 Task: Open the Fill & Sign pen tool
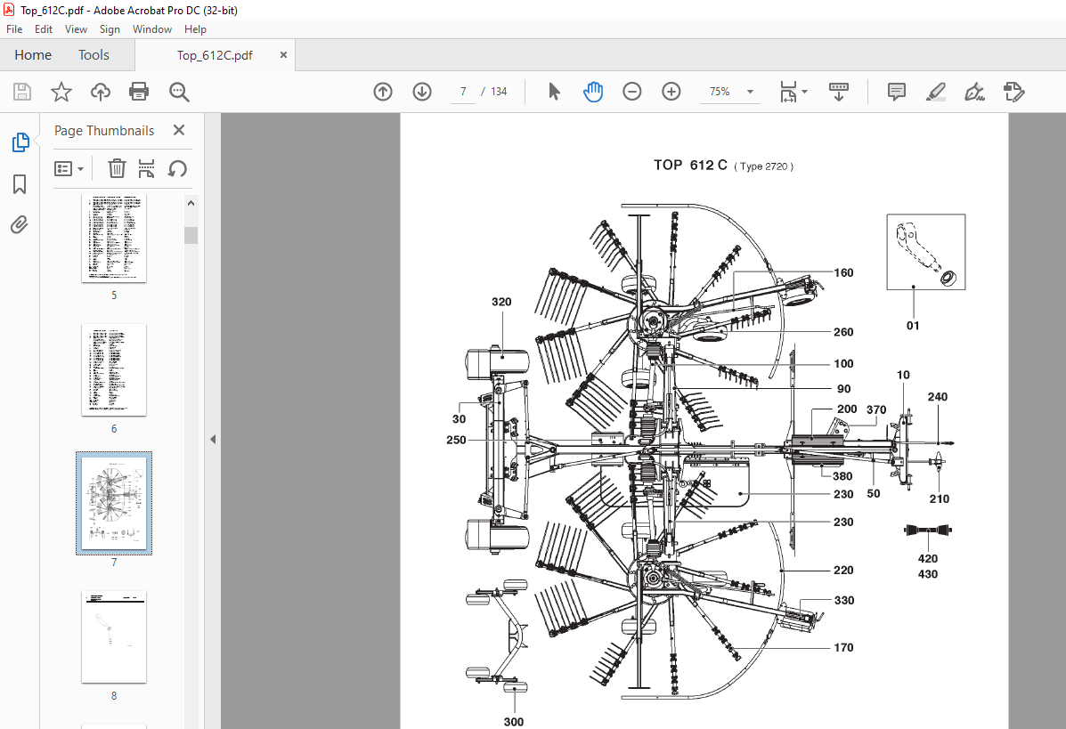pyautogui.click(x=975, y=92)
